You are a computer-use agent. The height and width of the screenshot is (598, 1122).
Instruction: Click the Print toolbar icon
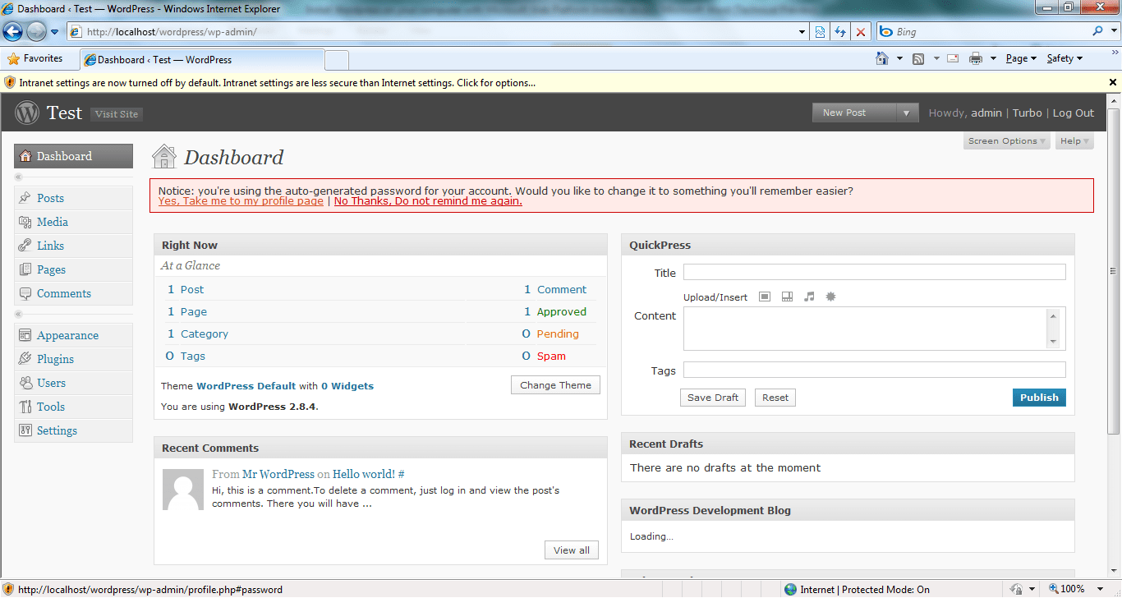click(x=976, y=58)
